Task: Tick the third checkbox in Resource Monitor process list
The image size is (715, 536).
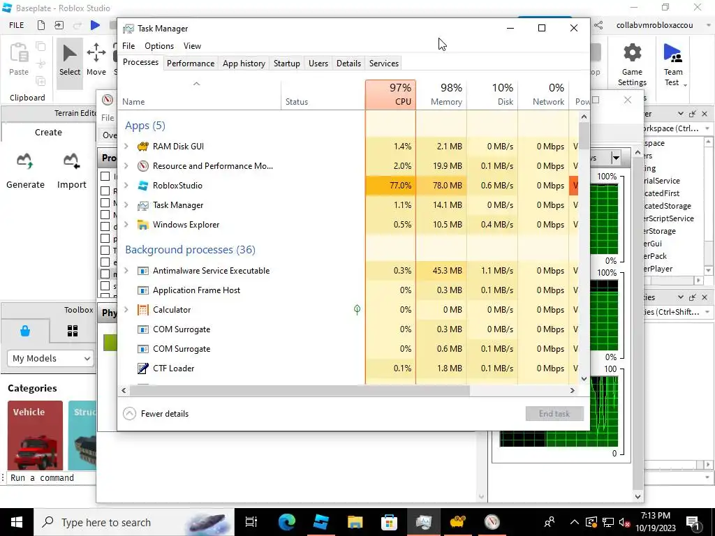Action: [x=105, y=202]
